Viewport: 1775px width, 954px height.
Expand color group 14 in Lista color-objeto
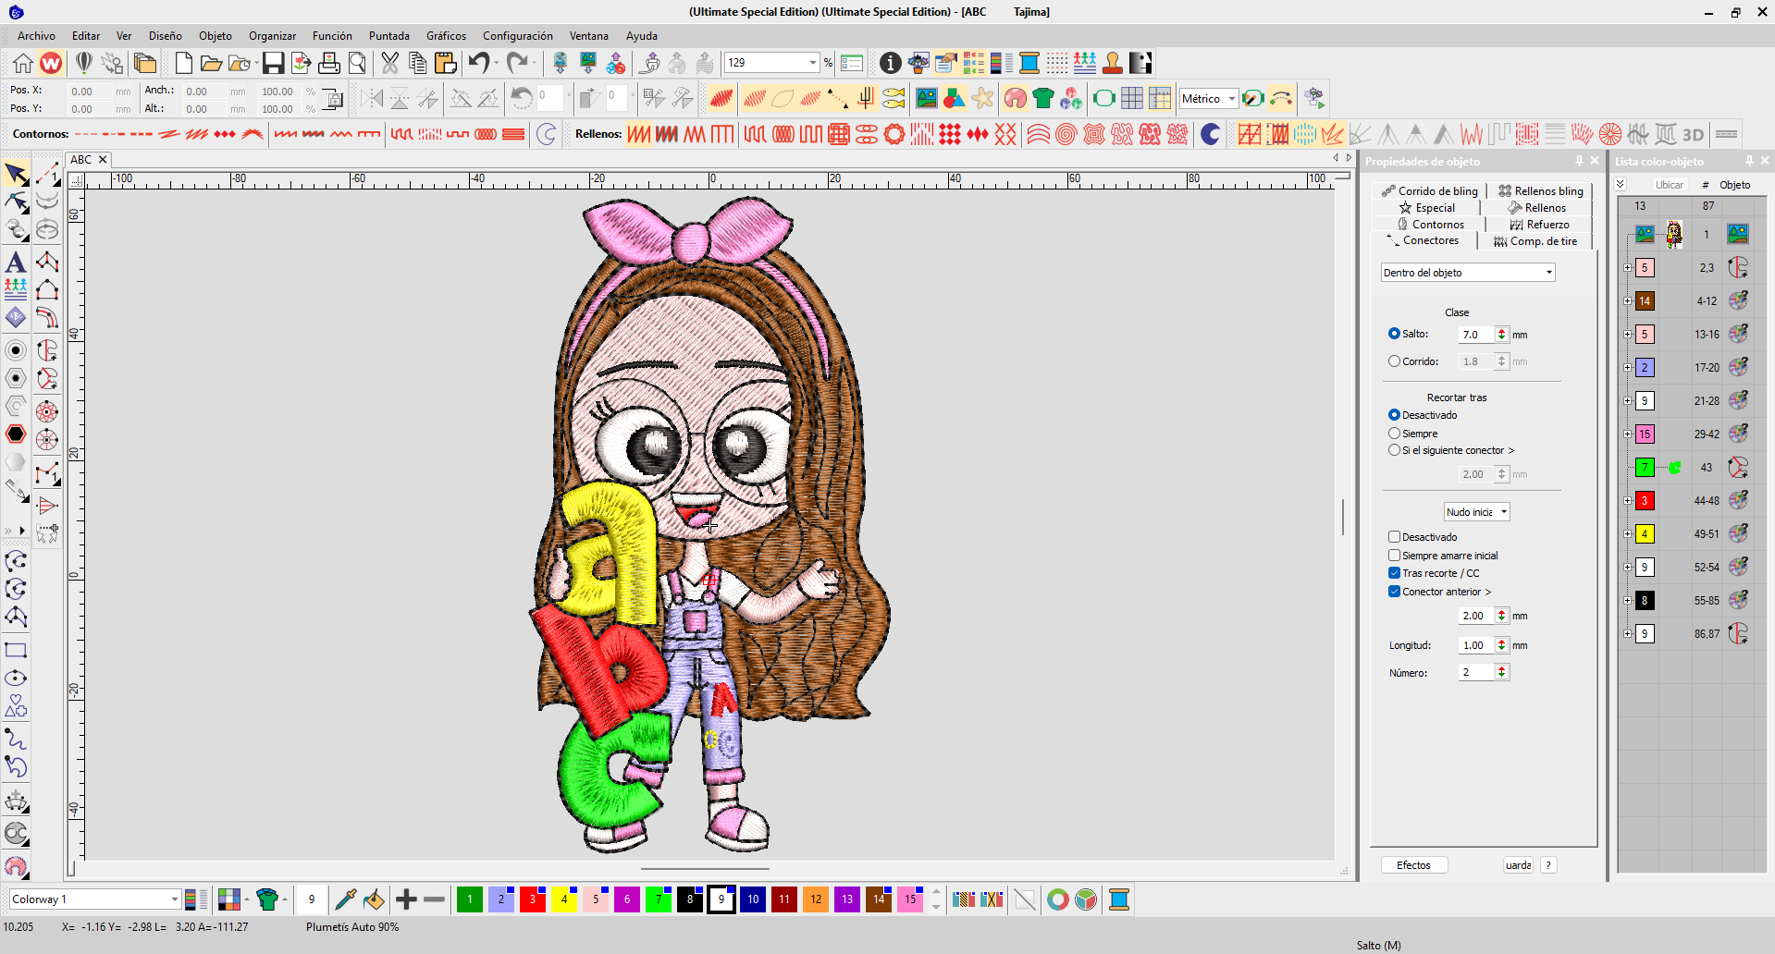[x=1629, y=300]
